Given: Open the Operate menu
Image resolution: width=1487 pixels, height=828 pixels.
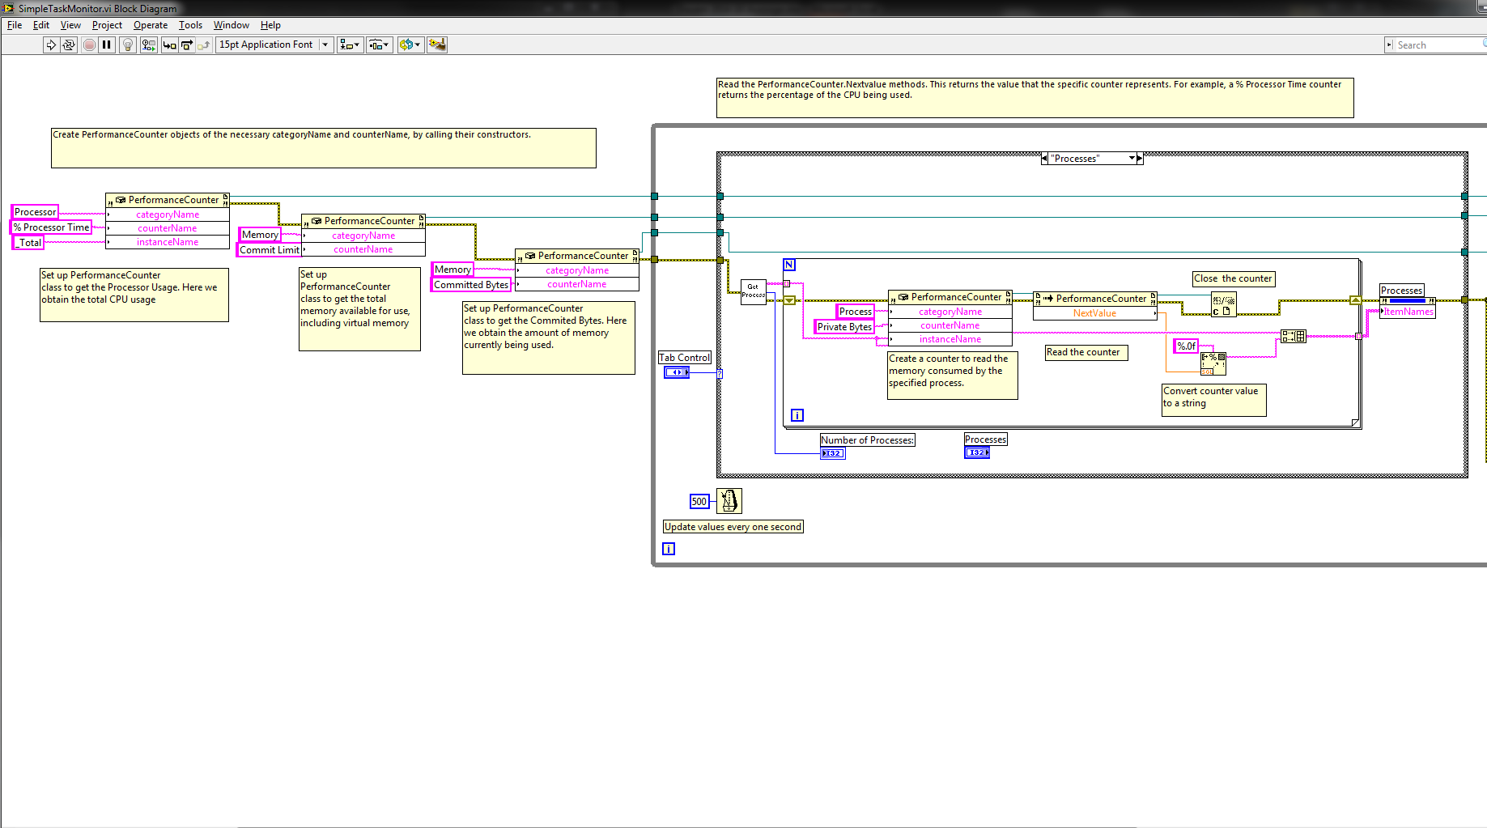Looking at the screenshot, I should click(151, 25).
